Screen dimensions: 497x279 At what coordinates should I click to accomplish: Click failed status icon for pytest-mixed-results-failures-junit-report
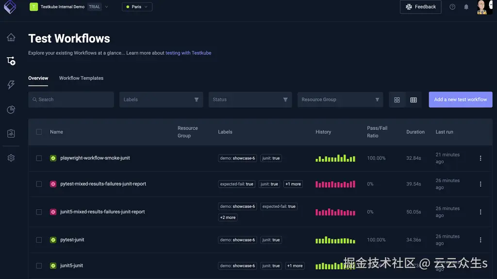(x=53, y=184)
